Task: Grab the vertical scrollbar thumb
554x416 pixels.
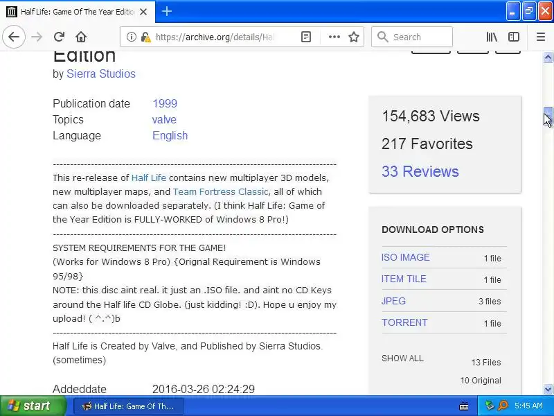Action: click(548, 114)
